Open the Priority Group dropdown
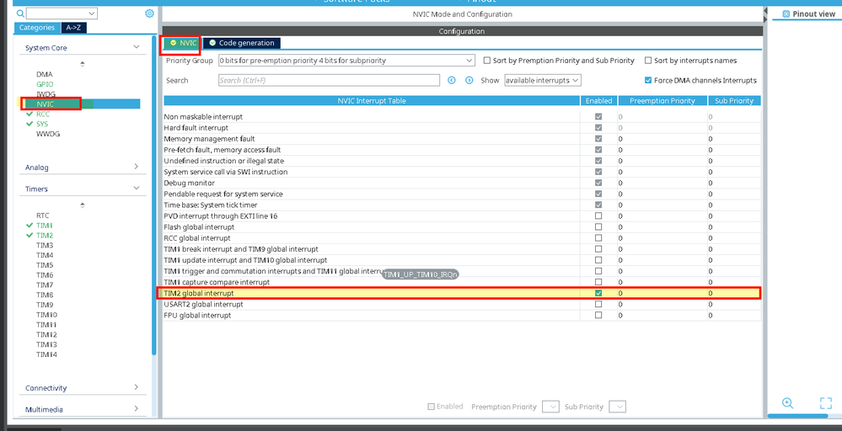The width and height of the screenshot is (842, 431). tap(346, 61)
